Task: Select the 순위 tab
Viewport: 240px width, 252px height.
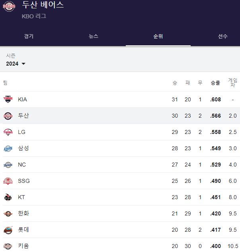Action: pyautogui.click(x=158, y=36)
